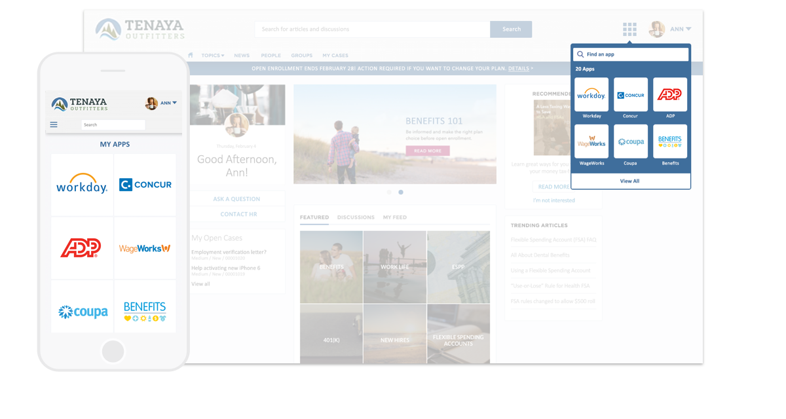Expand the ANN user dropdown on desktop
The height and width of the screenshot is (419, 786).
pyautogui.click(x=681, y=29)
